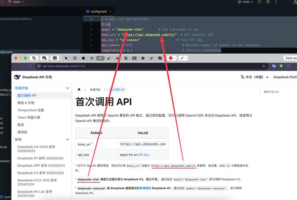Open the red annotation color picker
The image size is (297, 200).
coord(172,58)
